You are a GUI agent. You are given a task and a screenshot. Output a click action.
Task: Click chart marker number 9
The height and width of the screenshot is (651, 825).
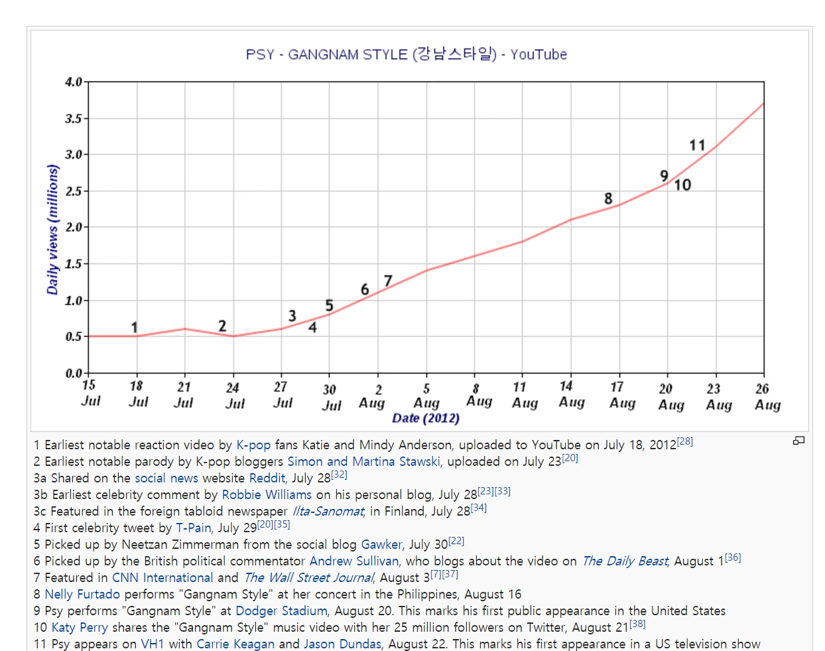click(x=664, y=176)
